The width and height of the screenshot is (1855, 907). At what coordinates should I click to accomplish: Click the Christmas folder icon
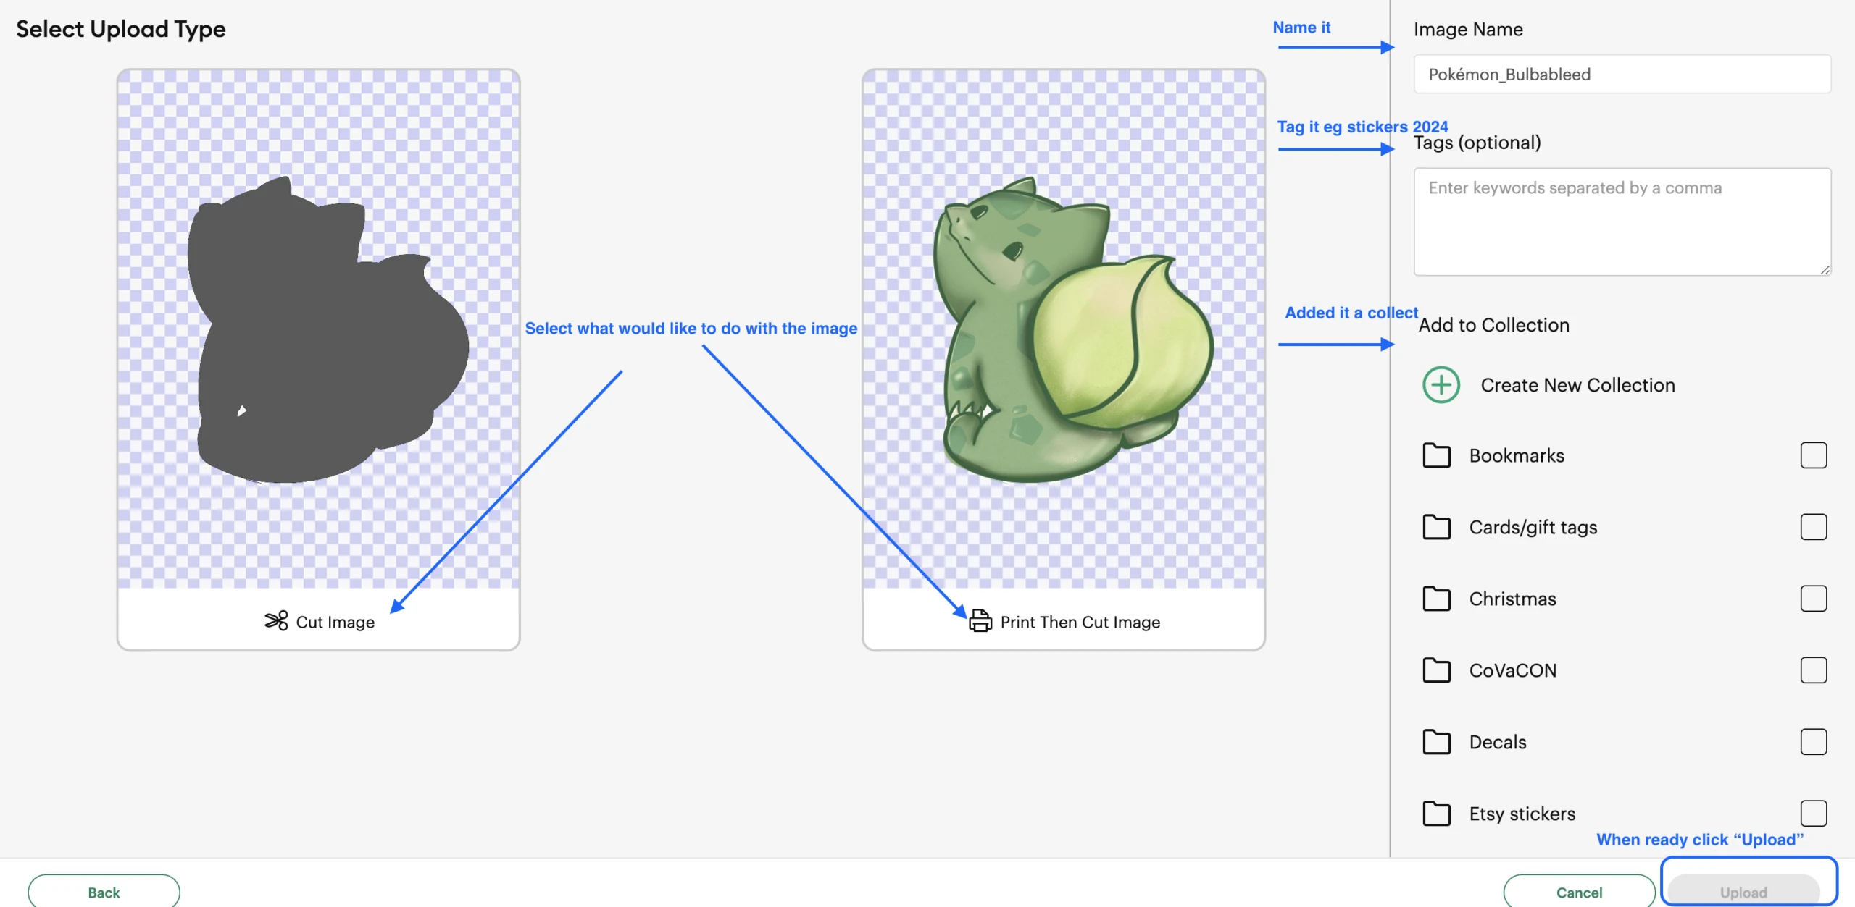point(1436,599)
